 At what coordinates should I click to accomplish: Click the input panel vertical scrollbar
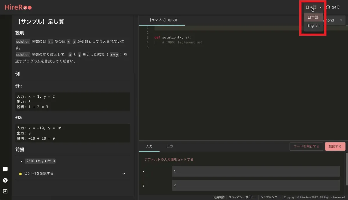(x=347, y=169)
